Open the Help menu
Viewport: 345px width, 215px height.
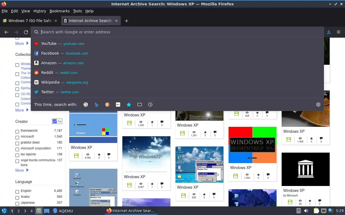[89, 11]
